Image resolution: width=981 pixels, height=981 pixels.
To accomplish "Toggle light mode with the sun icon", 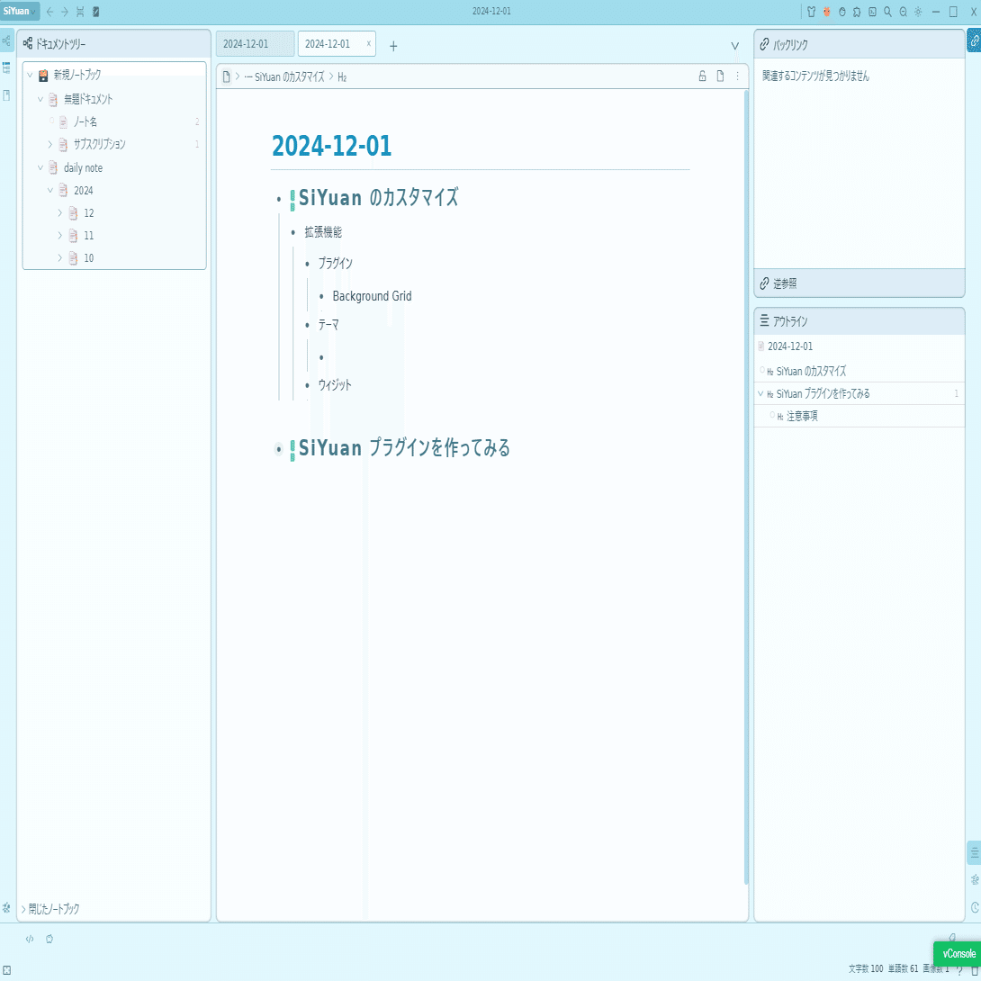I will pyautogui.click(x=918, y=12).
